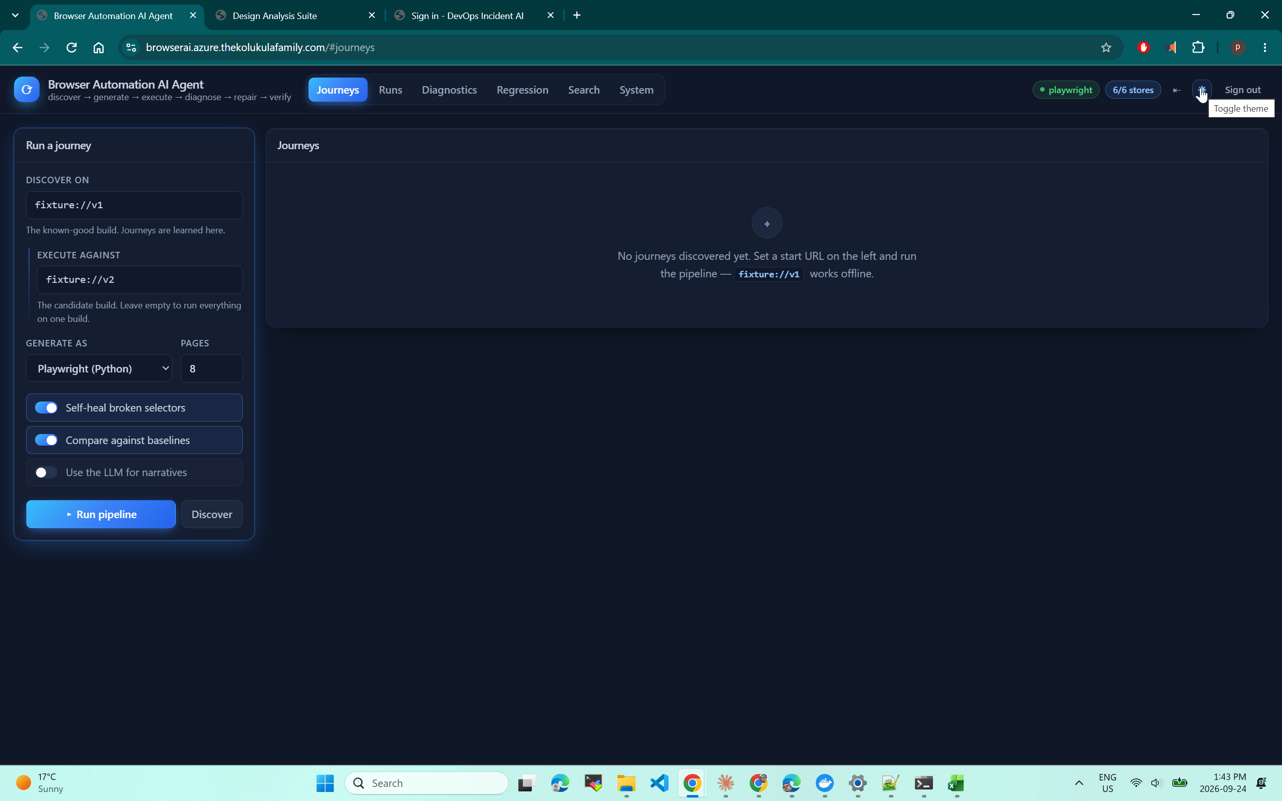
Task: Open a new browser tab
Action: pos(577,16)
